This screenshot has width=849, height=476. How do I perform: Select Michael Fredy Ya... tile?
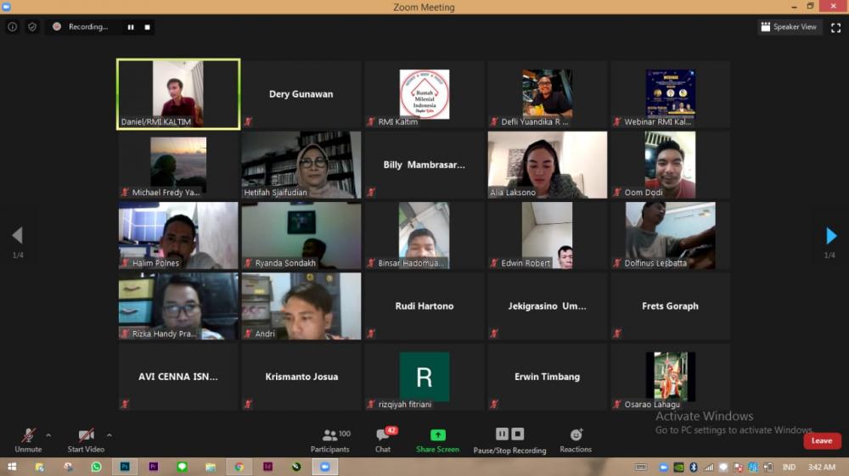(178, 165)
